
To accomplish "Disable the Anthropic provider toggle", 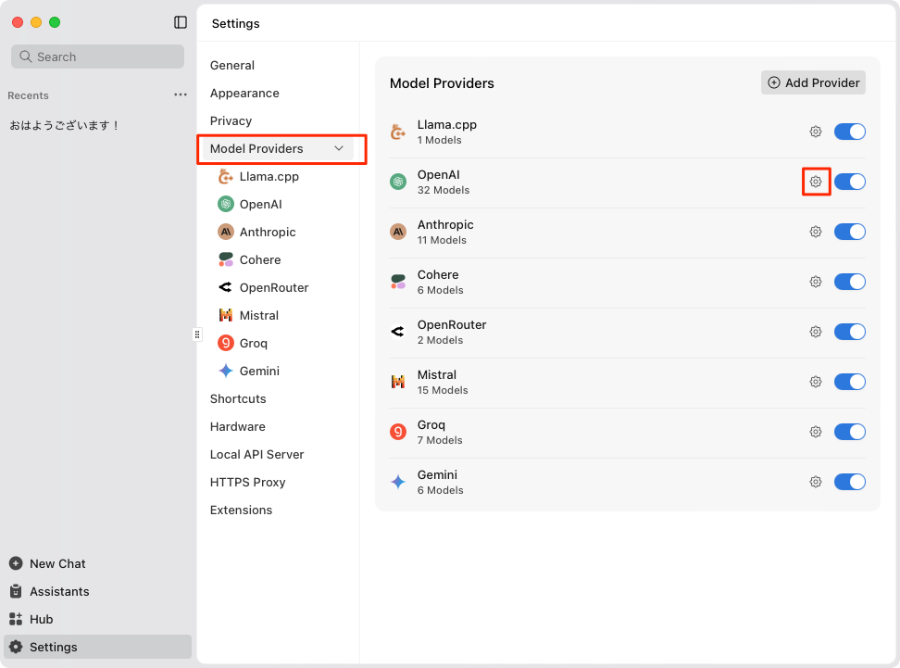I will (849, 232).
